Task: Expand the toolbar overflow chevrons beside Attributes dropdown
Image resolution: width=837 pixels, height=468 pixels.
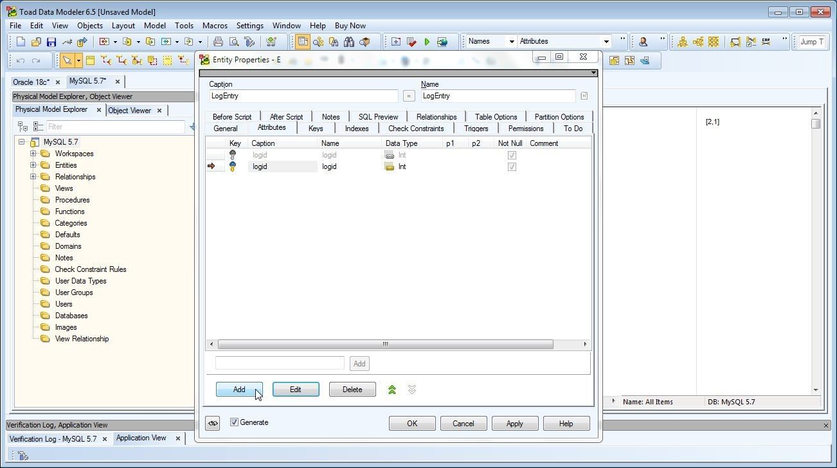Action: pos(622,39)
